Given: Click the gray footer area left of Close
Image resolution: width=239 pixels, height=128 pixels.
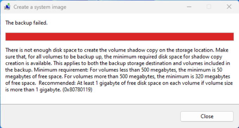Looking at the screenshot, I should click(x=90, y=116).
